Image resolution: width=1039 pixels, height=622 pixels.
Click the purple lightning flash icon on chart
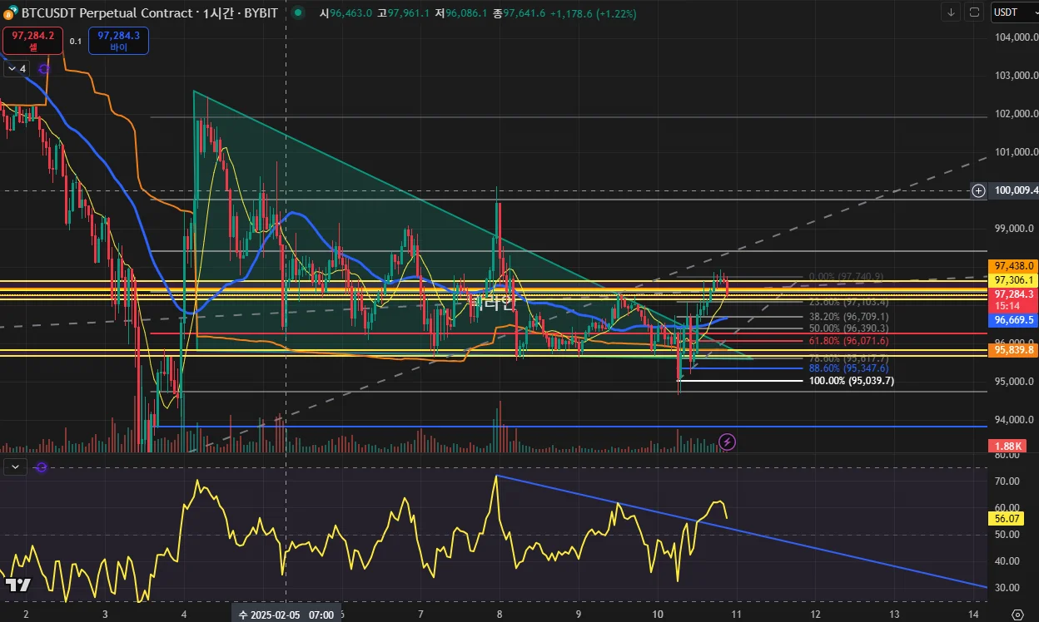[x=727, y=441]
